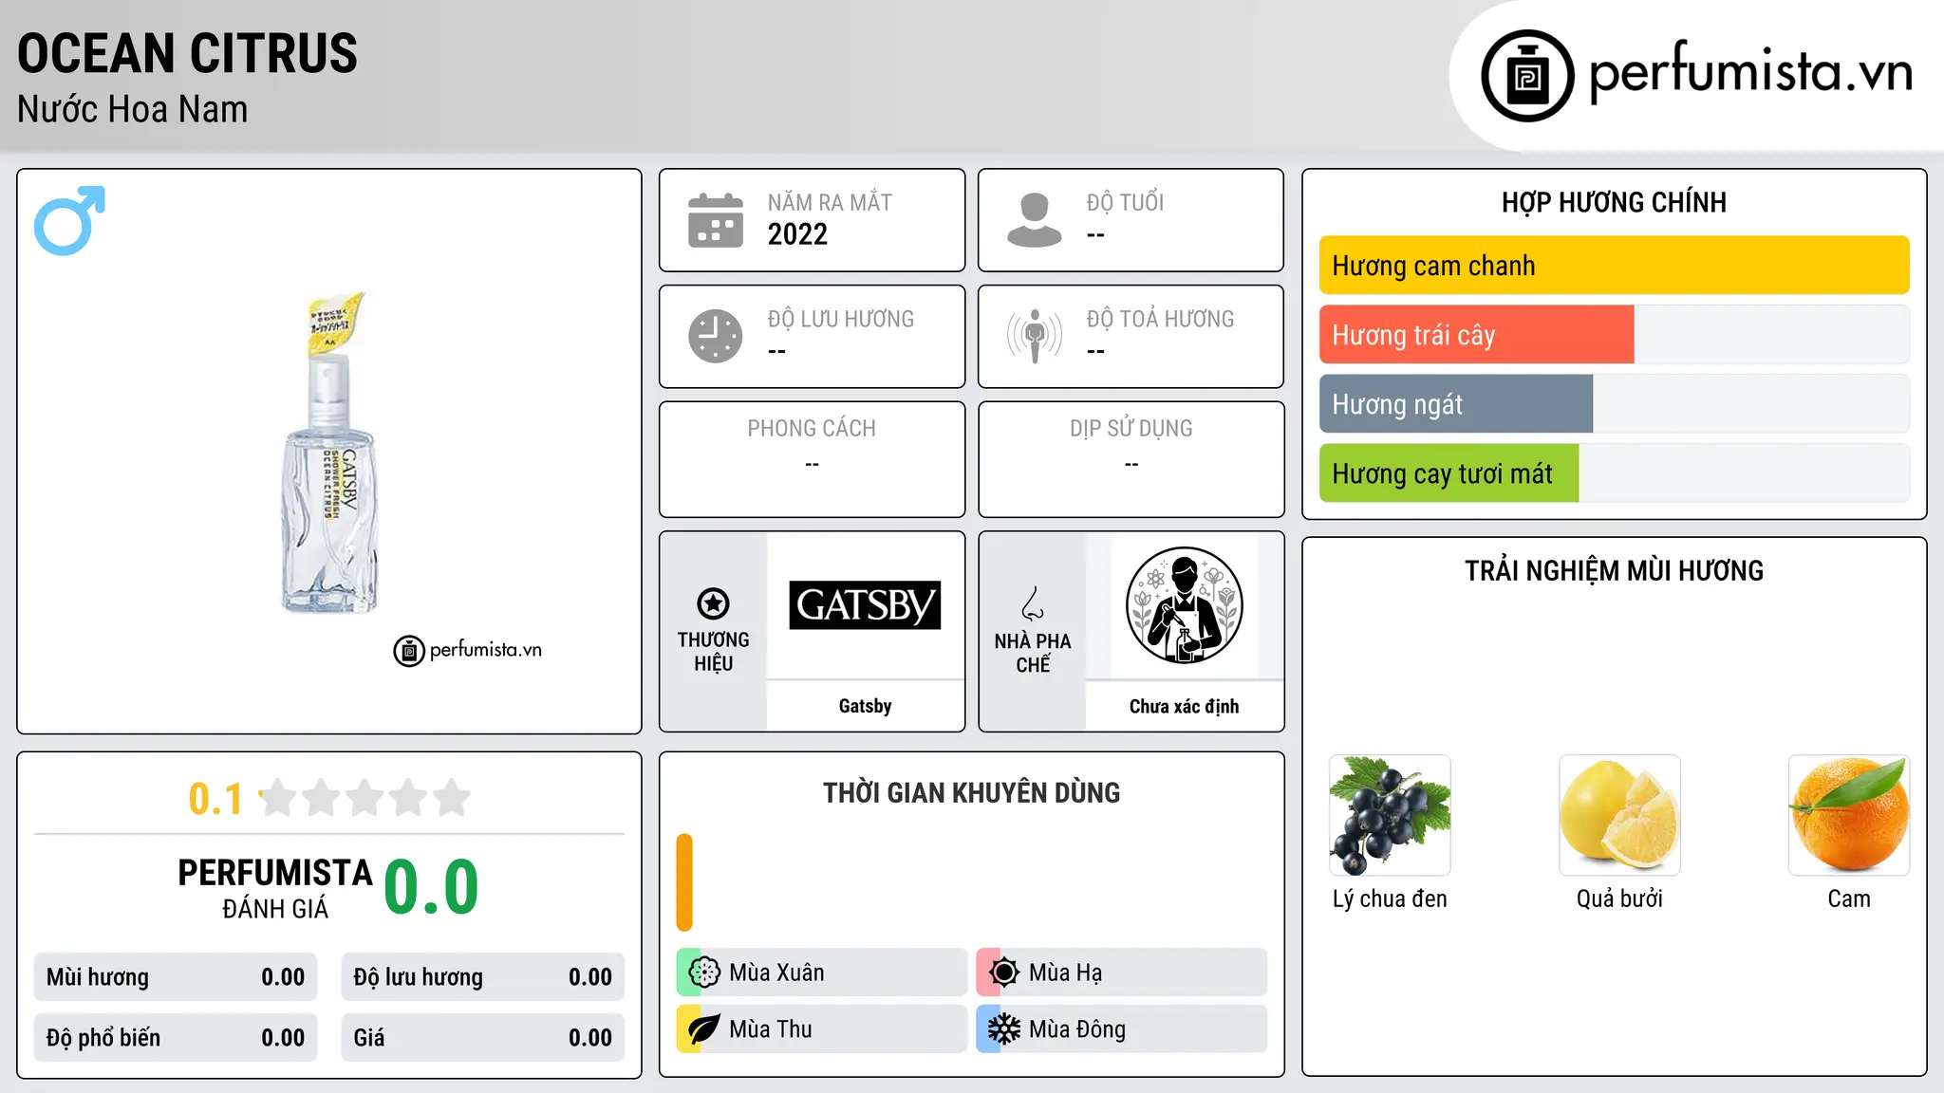1944x1093 pixels.
Task: Click the ĐỘ TUỔI label
Action: [x=1125, y=202]
